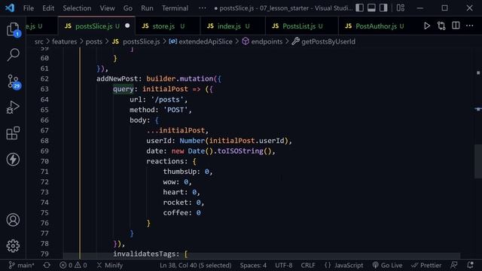The height and width of the screenshot is (271, 482).
Task: Click main branch in status bar
Action: [x=21, y=265]
